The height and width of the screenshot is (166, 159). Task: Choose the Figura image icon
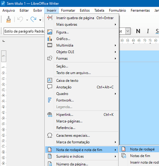(50, 32)
